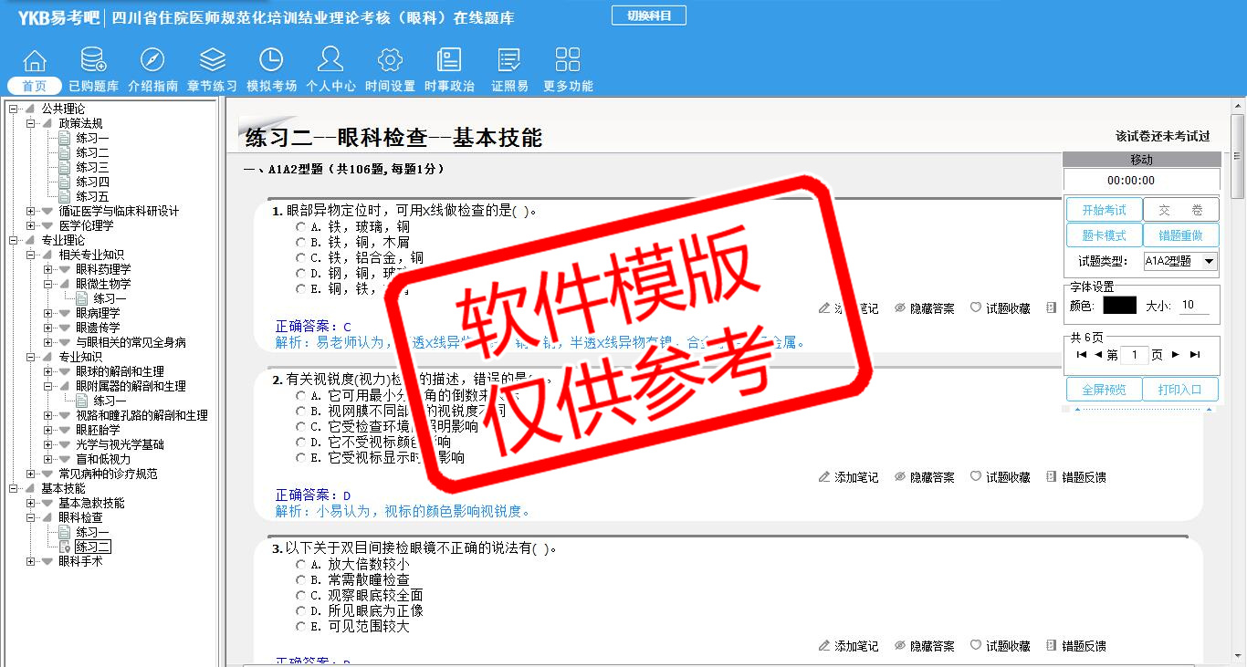Viewport: 1247px width, 667px height.
Task: Open 已购题库 database icon
Action: click(x=93, y=61)
